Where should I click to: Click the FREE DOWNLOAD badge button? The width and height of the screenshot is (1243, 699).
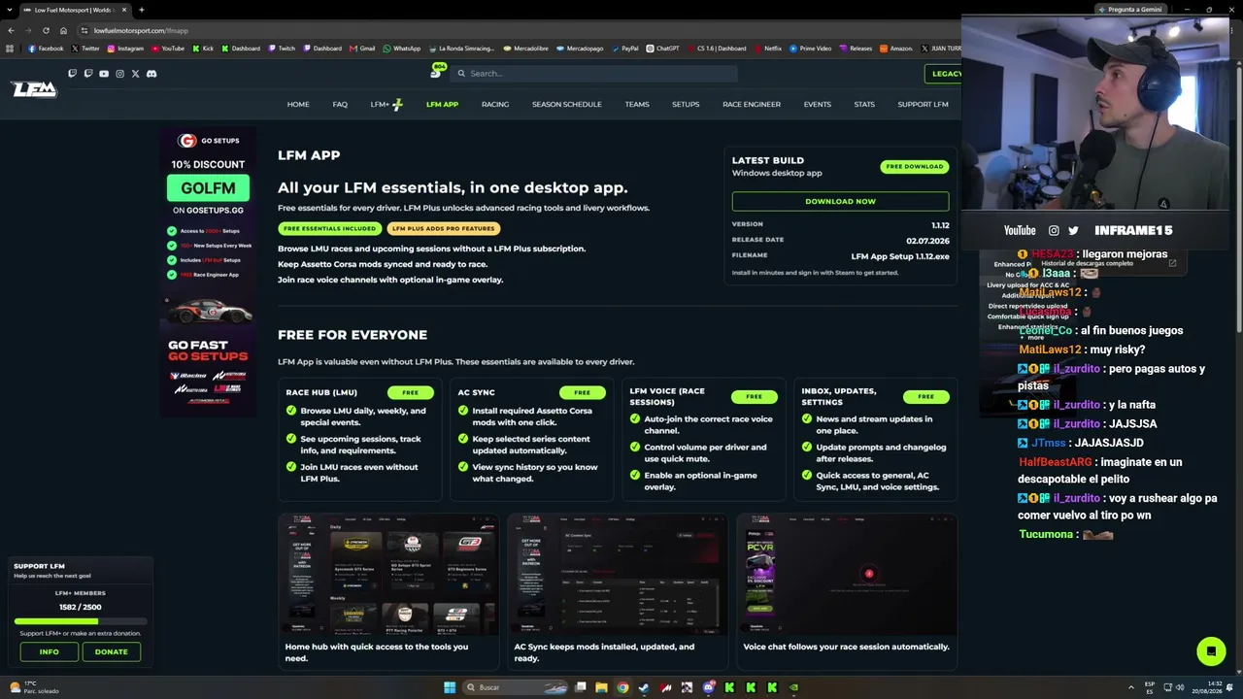click(x=915, y=167)
